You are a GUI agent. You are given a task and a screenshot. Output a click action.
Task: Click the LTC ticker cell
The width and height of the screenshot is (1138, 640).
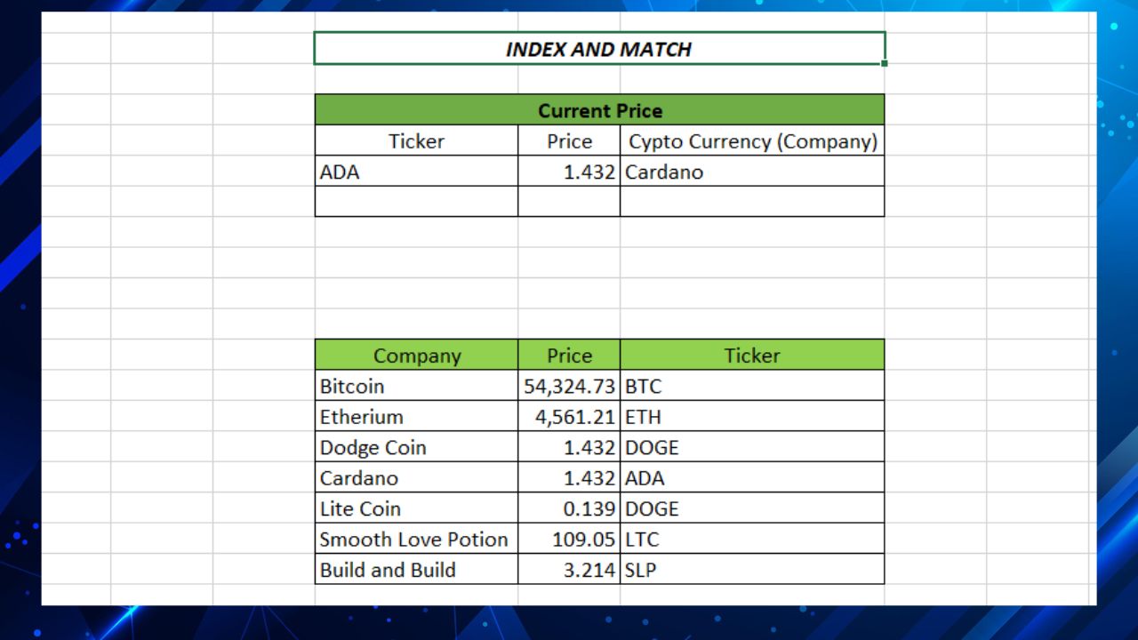752,539
